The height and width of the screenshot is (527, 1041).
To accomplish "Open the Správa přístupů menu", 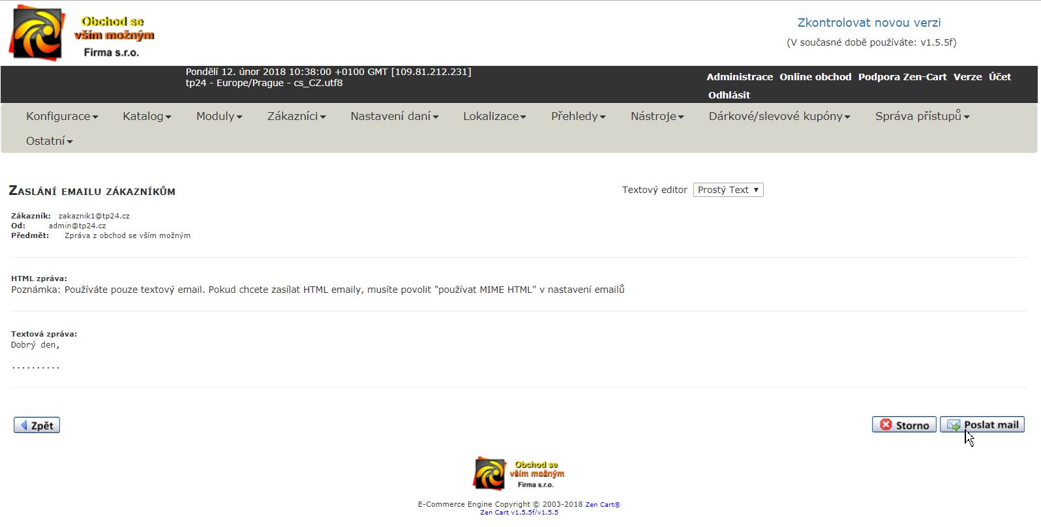I will click(x=922, y=116).
